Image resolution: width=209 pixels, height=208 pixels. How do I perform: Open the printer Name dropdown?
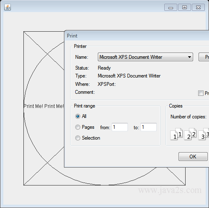pos(145,57)
